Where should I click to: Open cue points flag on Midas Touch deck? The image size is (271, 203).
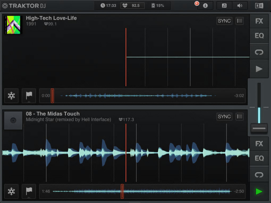click(29, 191)
